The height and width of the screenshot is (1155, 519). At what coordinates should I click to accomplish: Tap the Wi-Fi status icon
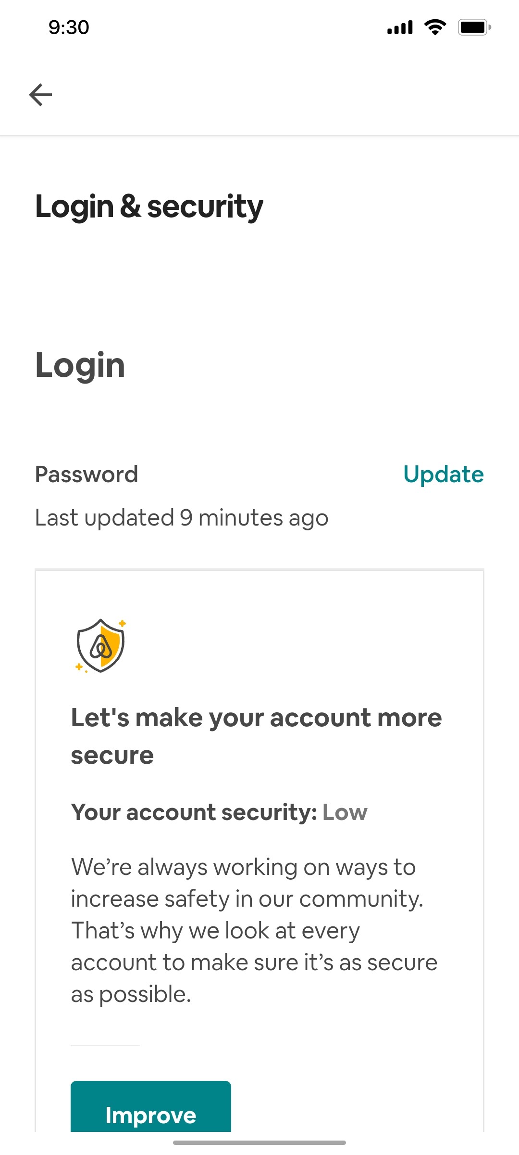click(x=435, y=27)
